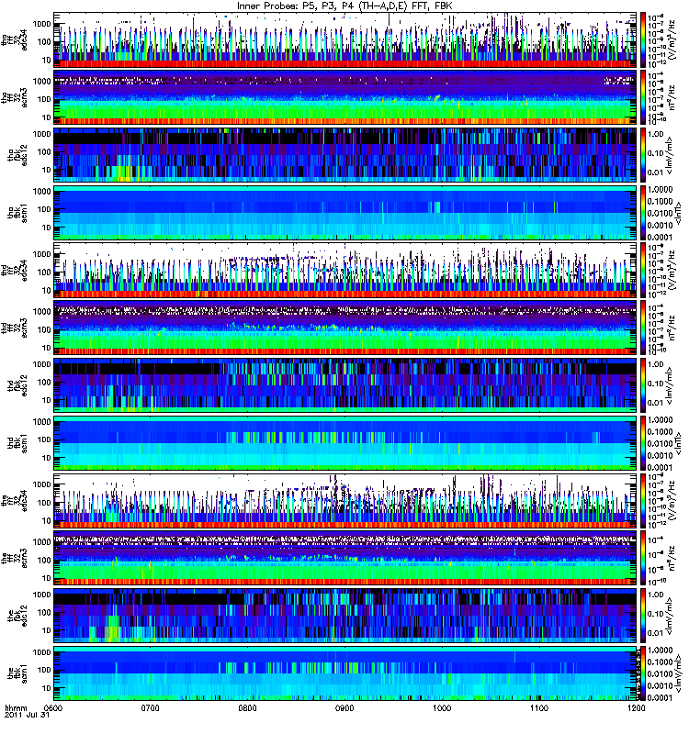Image resolution: width=689 pixels, height=734 pixels.
Task: Select the tha fbk edc12 filter bank panel
Action: pos(345,155)
